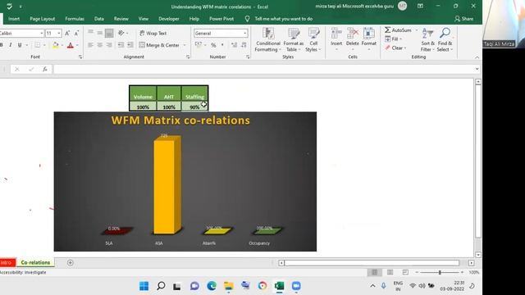This screenshot has width=525, height=295.
Task: Enable Wrap Text
Action: click(x=153, y=33)
